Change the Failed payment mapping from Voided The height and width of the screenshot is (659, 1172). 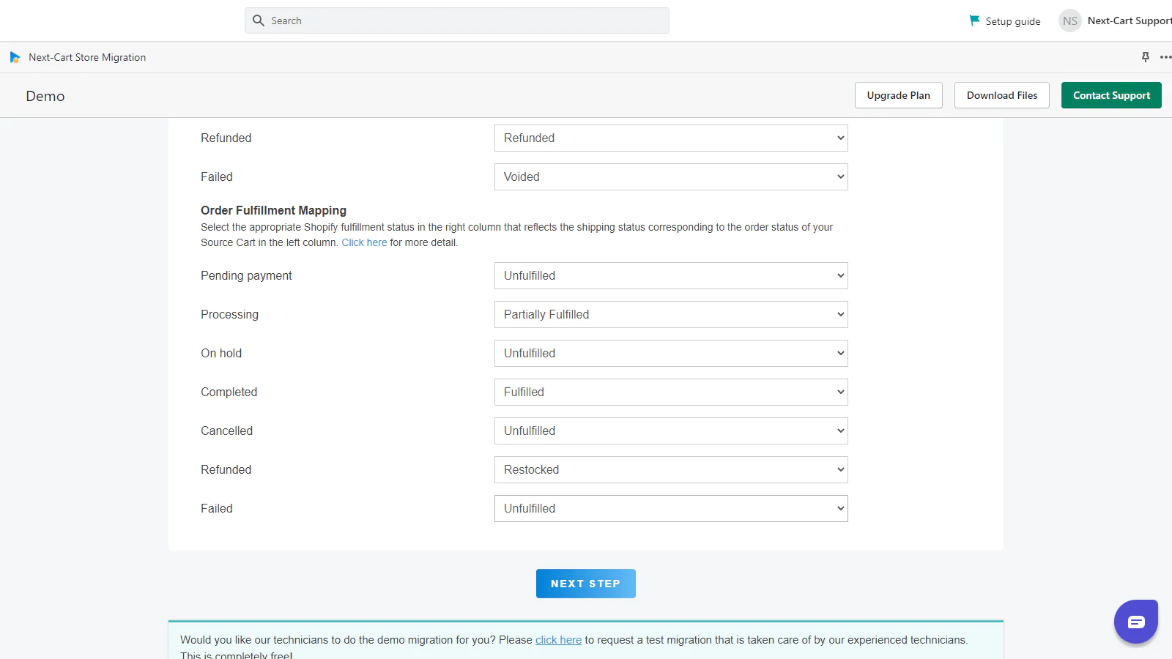pyautogui.click(x=670, y=177)
